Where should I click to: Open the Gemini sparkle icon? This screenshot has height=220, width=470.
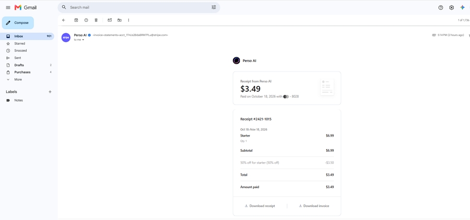(x=463, y=7)
